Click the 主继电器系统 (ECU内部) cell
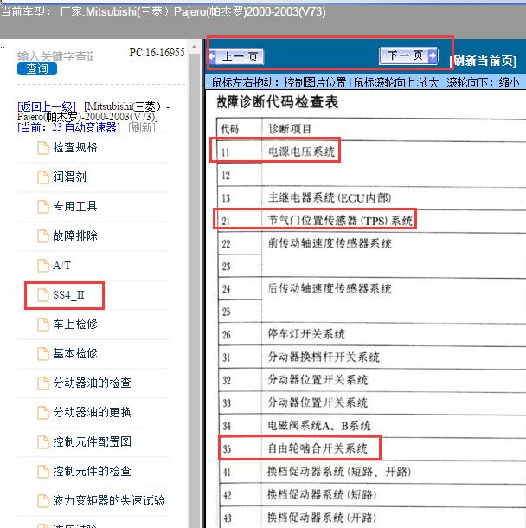 (x=330, y=197)
